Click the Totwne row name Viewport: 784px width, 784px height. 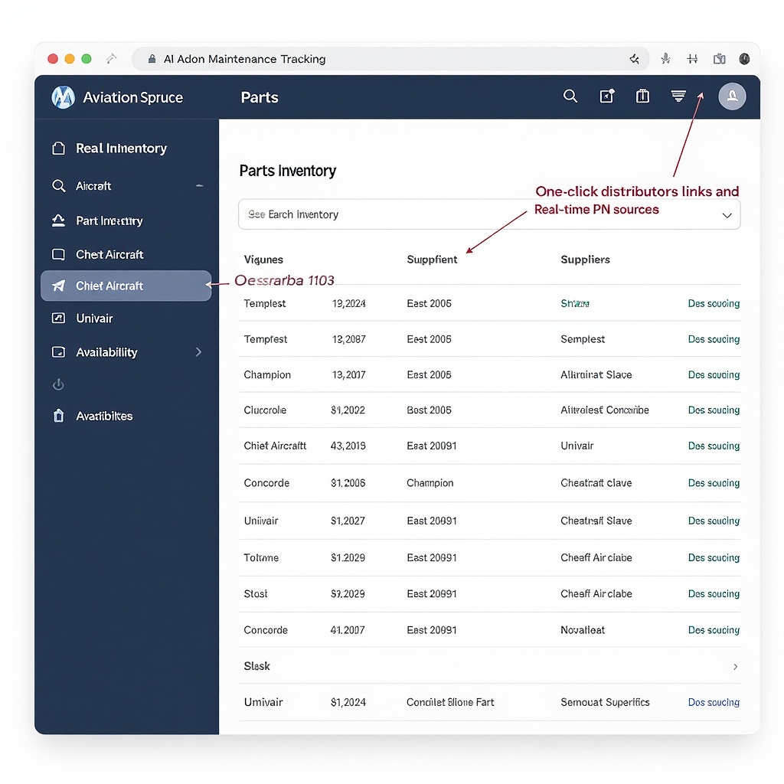(261, 557)
